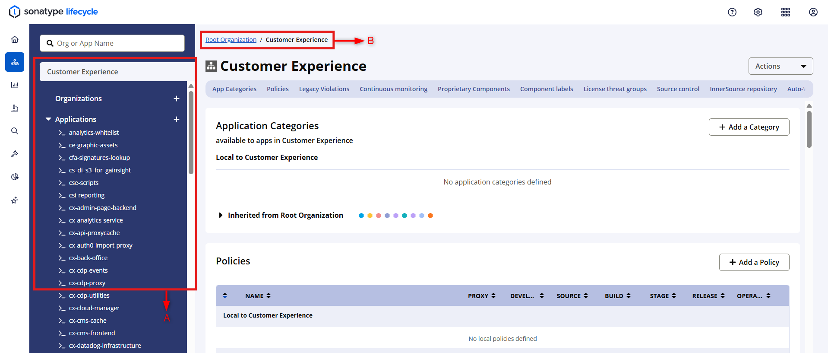Click the yellow hexagon category swatch
The height and width of the screenshot is (353, 828).
pos(370,216)
